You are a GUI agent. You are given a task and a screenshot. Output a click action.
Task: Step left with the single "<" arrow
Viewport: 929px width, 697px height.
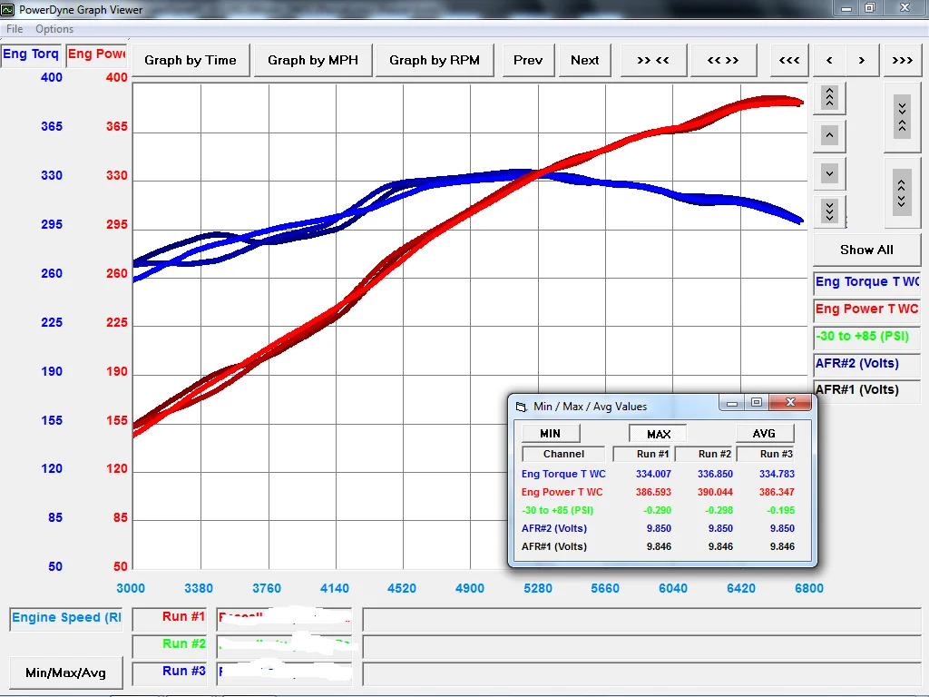point(829,60)
